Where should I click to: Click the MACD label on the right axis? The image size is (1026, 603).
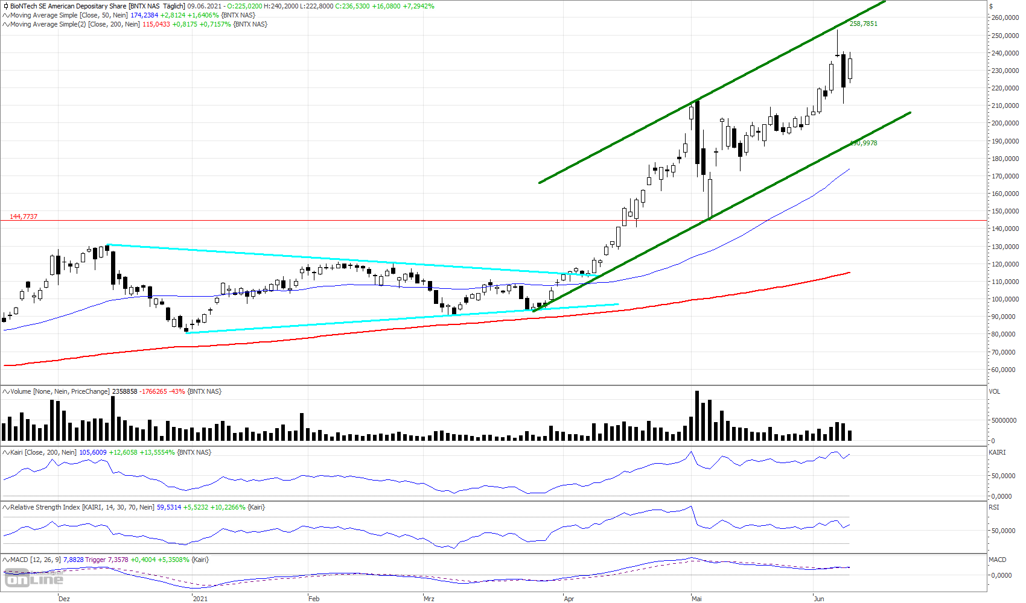[998, 560]
